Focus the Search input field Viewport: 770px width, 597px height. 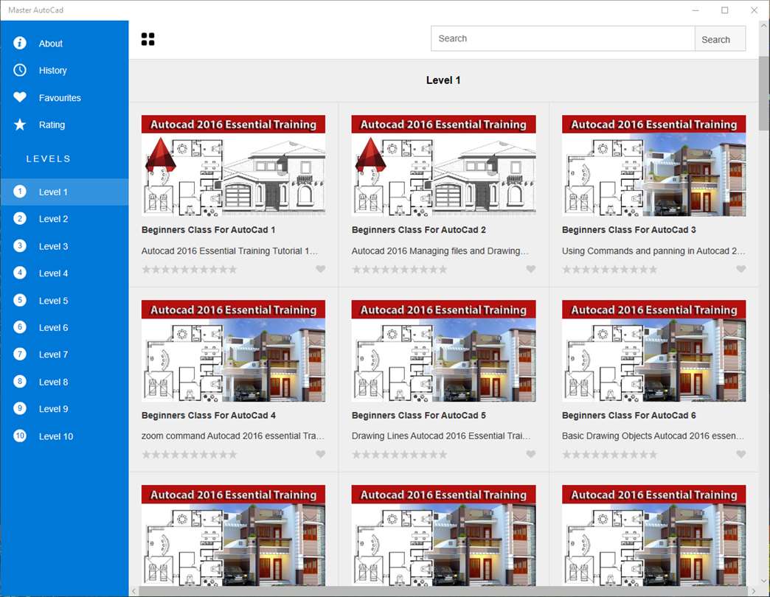563,39
